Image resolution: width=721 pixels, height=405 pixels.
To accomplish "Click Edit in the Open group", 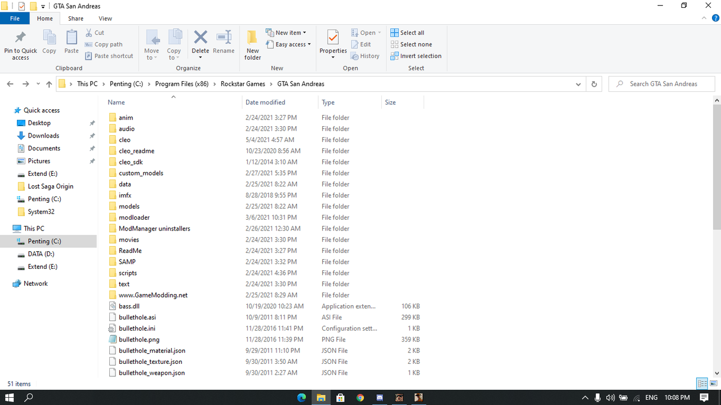I will pyautogui.click(x=361, y=44).
